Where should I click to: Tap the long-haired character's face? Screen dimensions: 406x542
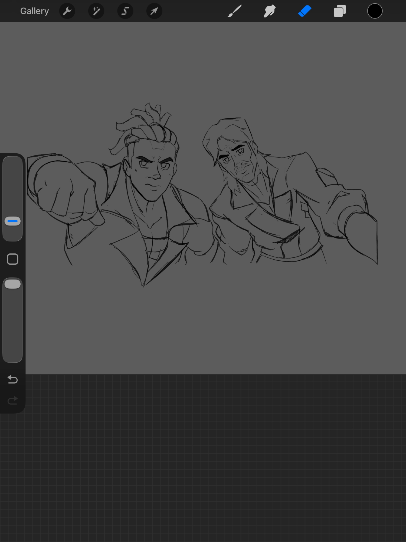point(238,163)
